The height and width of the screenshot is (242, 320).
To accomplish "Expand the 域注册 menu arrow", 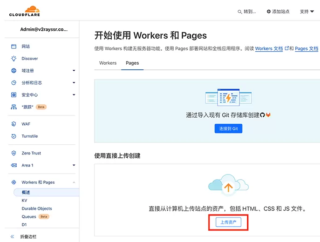I will pyautogui.click(x=74, y=71).
